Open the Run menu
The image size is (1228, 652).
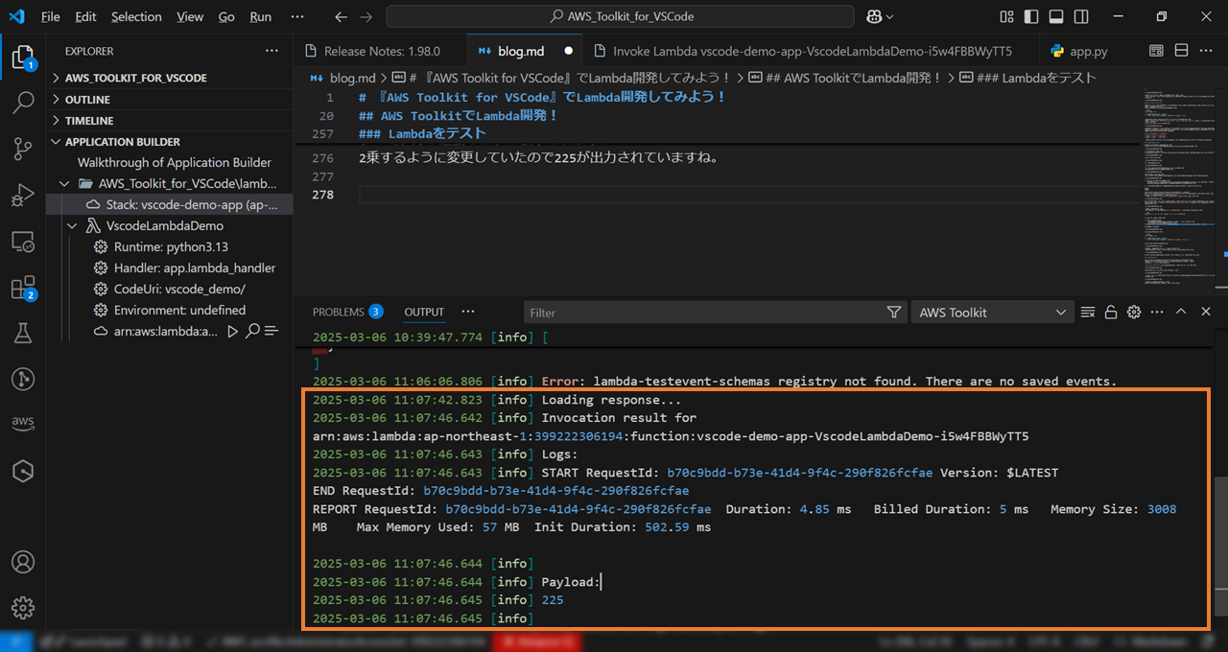(x=260, y=16)
